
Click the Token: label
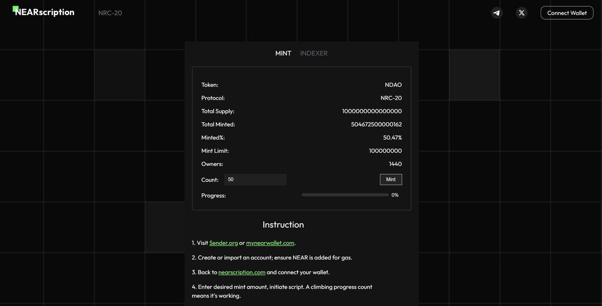tap(210, 85)
